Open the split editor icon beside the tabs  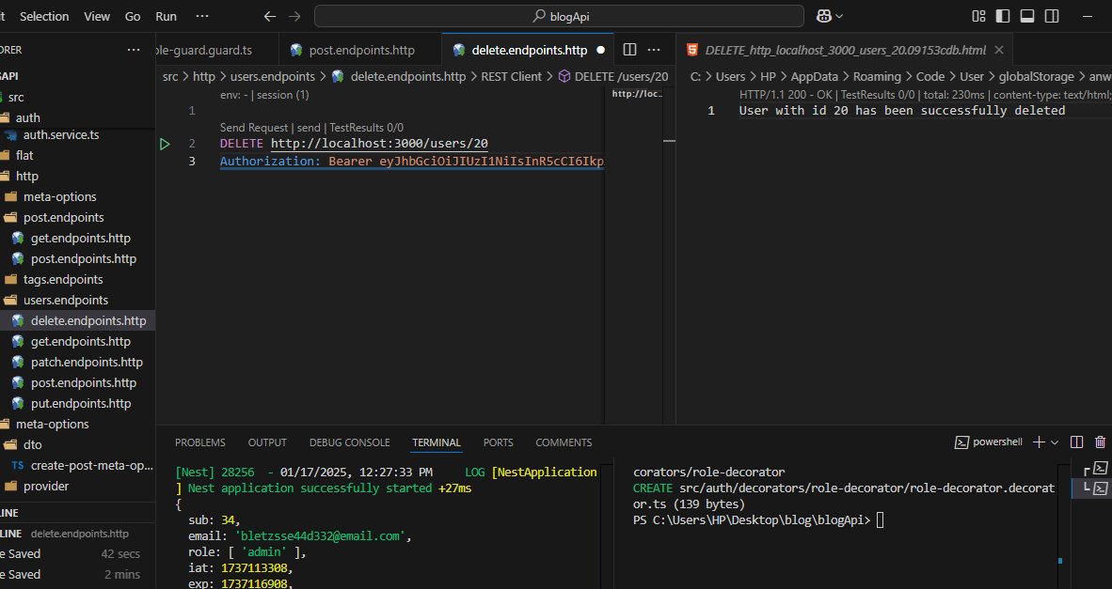point(628,48)
